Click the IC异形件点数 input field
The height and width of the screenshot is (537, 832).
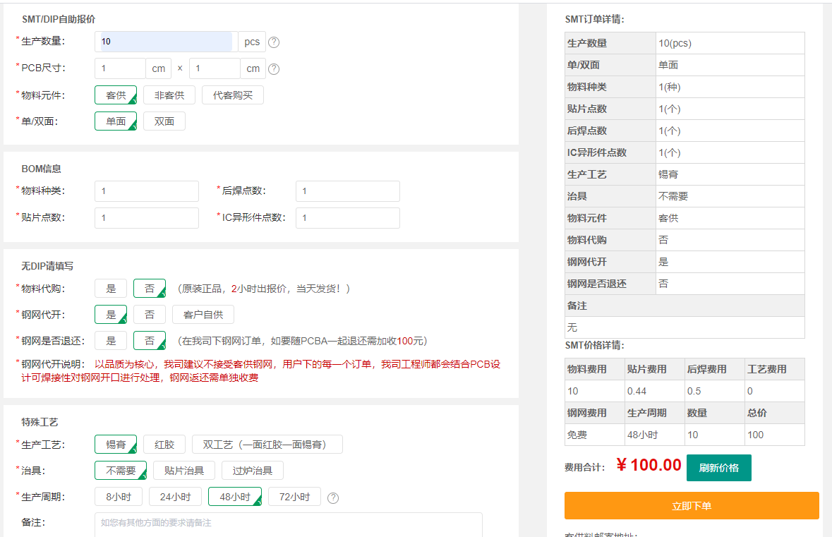coord(347,217)
